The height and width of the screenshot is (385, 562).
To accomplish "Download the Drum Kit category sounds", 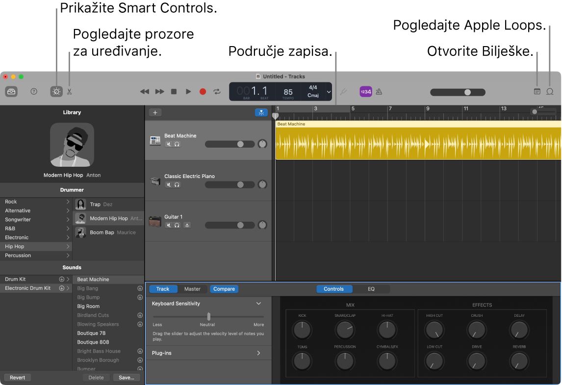I will tap(62, 279).
